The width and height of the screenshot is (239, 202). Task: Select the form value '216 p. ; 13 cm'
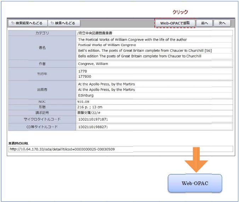pos(90,107)
